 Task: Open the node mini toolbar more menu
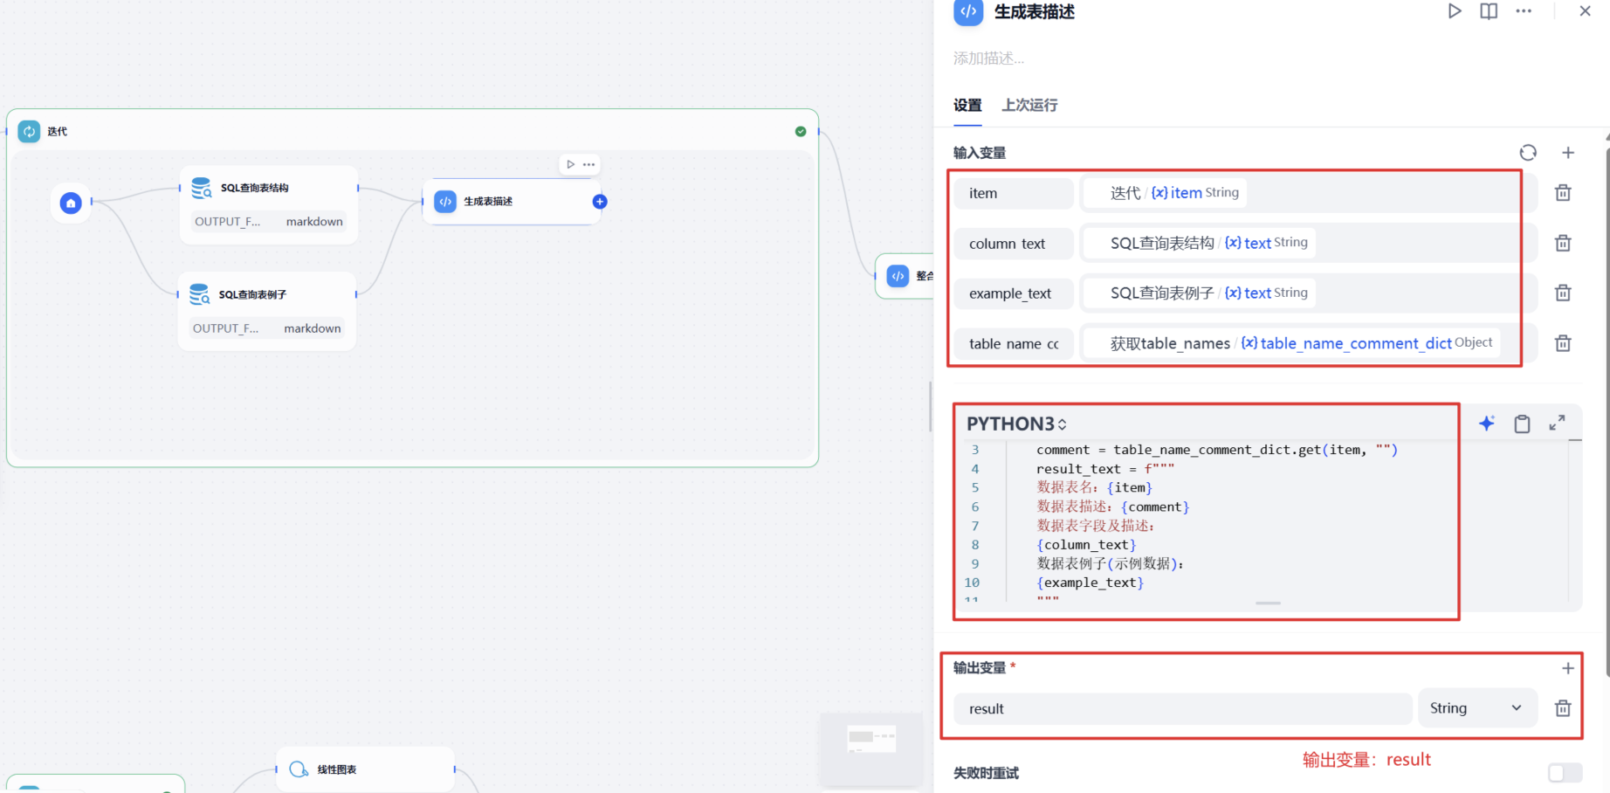tap(589, 164)
